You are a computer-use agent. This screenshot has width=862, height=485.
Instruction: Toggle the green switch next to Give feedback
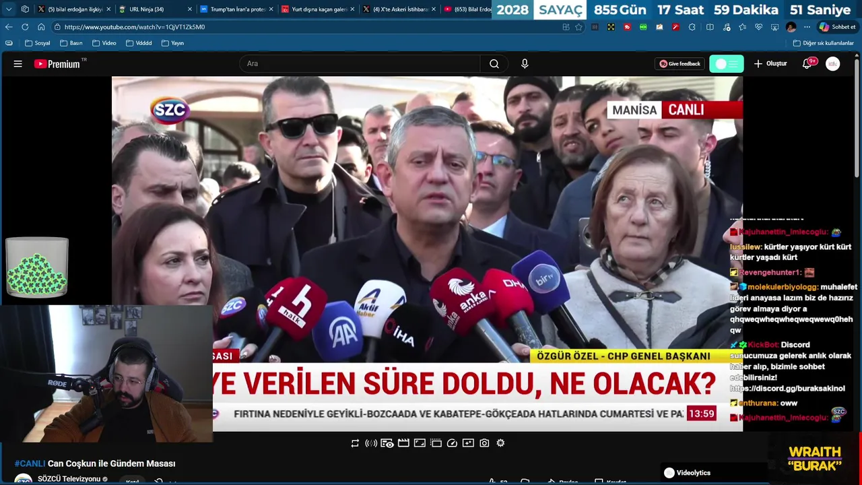[727, 64]
